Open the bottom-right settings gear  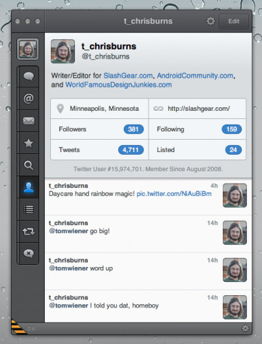tap(245, 328)
